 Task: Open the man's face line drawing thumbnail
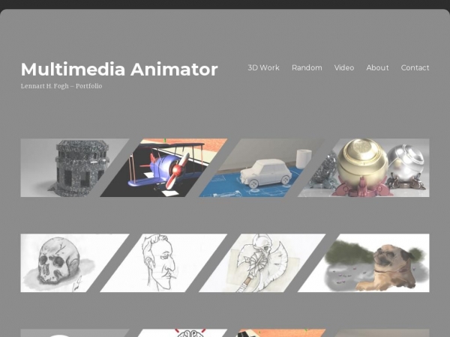click(x=163, y=263)
